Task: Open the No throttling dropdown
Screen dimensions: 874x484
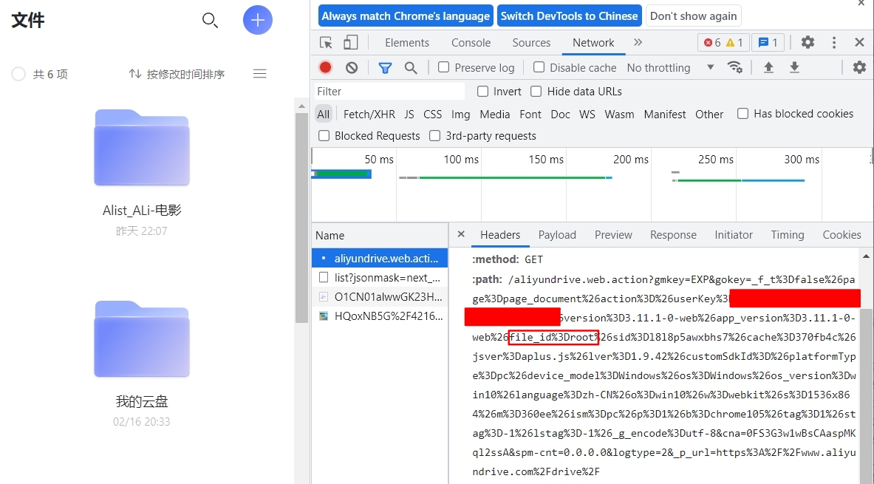Action: click(671, 67)
